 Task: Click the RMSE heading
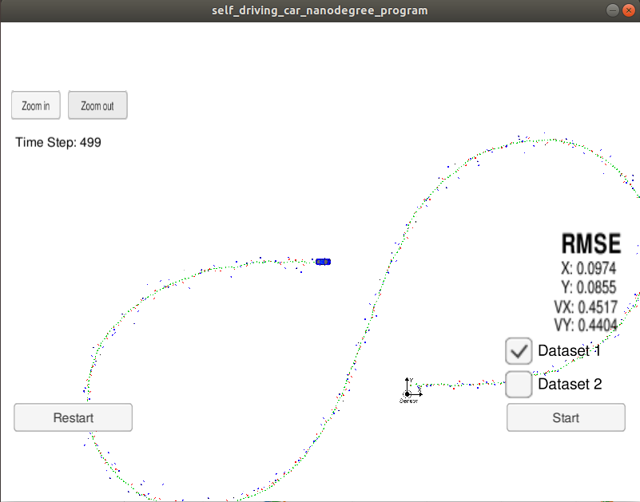tap(591, 243)
